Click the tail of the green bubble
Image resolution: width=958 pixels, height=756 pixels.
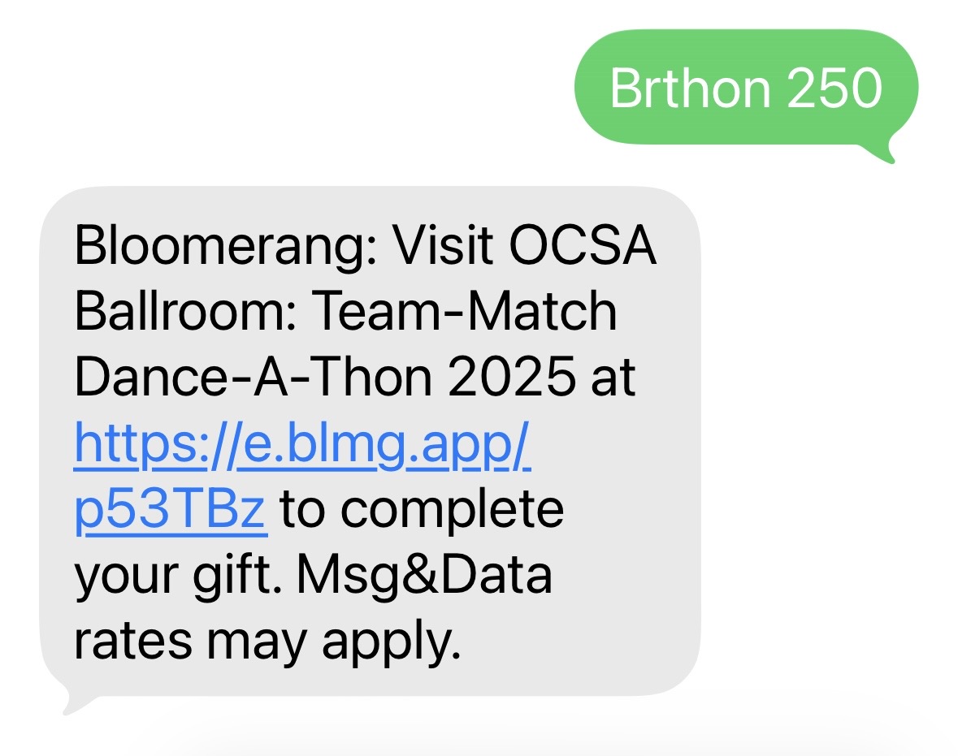click(x=886, y=154)
